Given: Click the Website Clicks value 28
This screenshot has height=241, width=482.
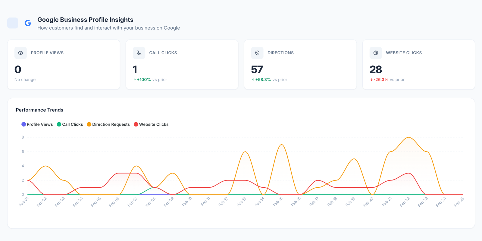Looking at the screenshot, I should pyautogui.click(x=376, y=70).
